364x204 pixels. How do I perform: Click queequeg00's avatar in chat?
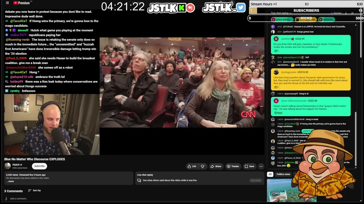coord(273,94)
